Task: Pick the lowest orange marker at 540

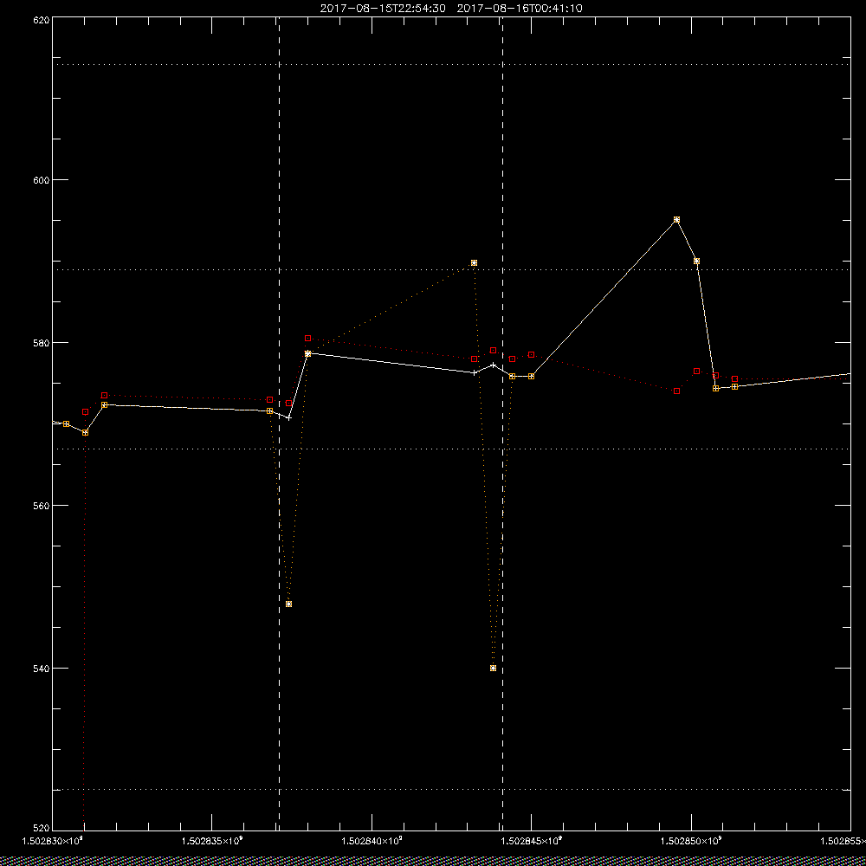Action: tap(494, 669)
